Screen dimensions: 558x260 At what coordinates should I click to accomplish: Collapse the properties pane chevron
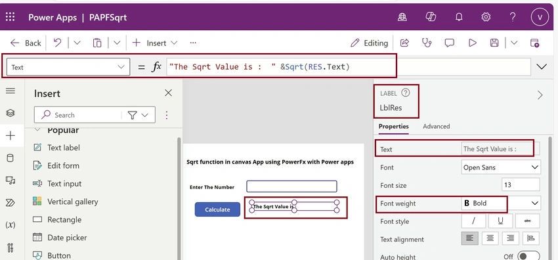pos(540,95)
